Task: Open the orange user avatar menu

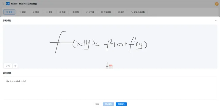Action: [217, 4]
